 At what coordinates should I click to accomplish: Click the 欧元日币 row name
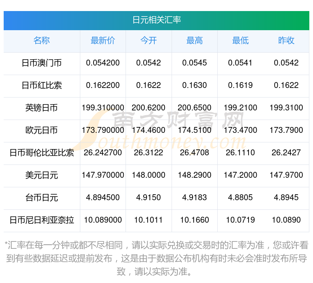[42, 130]
